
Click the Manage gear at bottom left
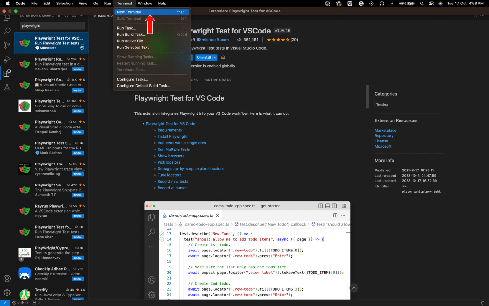[7, 292]
